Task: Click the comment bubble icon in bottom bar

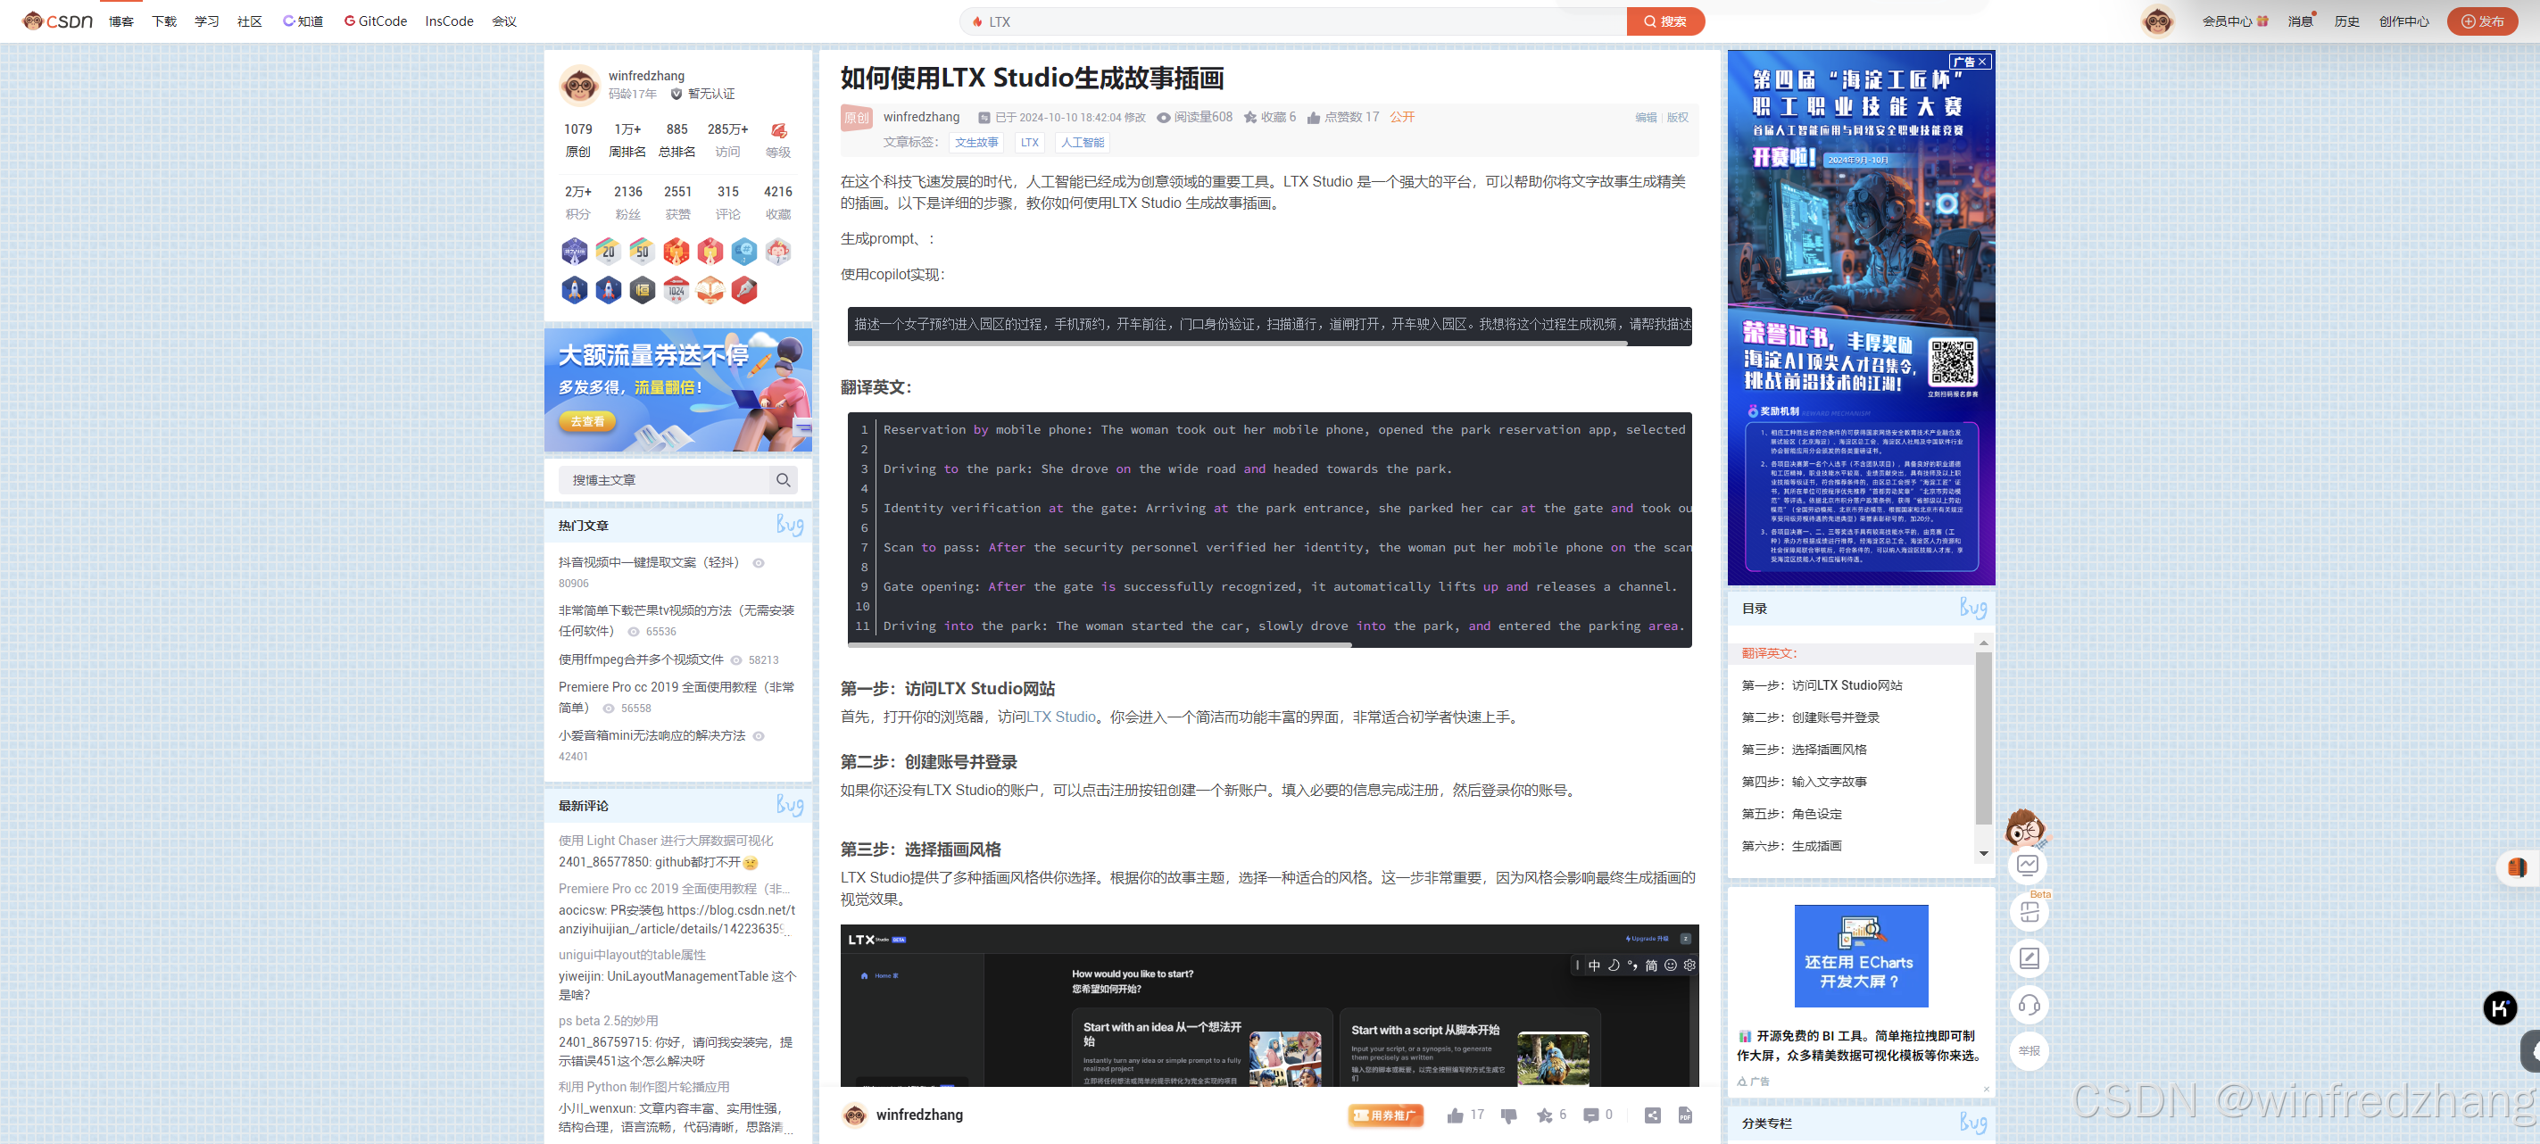Action: (x=1590, y=1115)
